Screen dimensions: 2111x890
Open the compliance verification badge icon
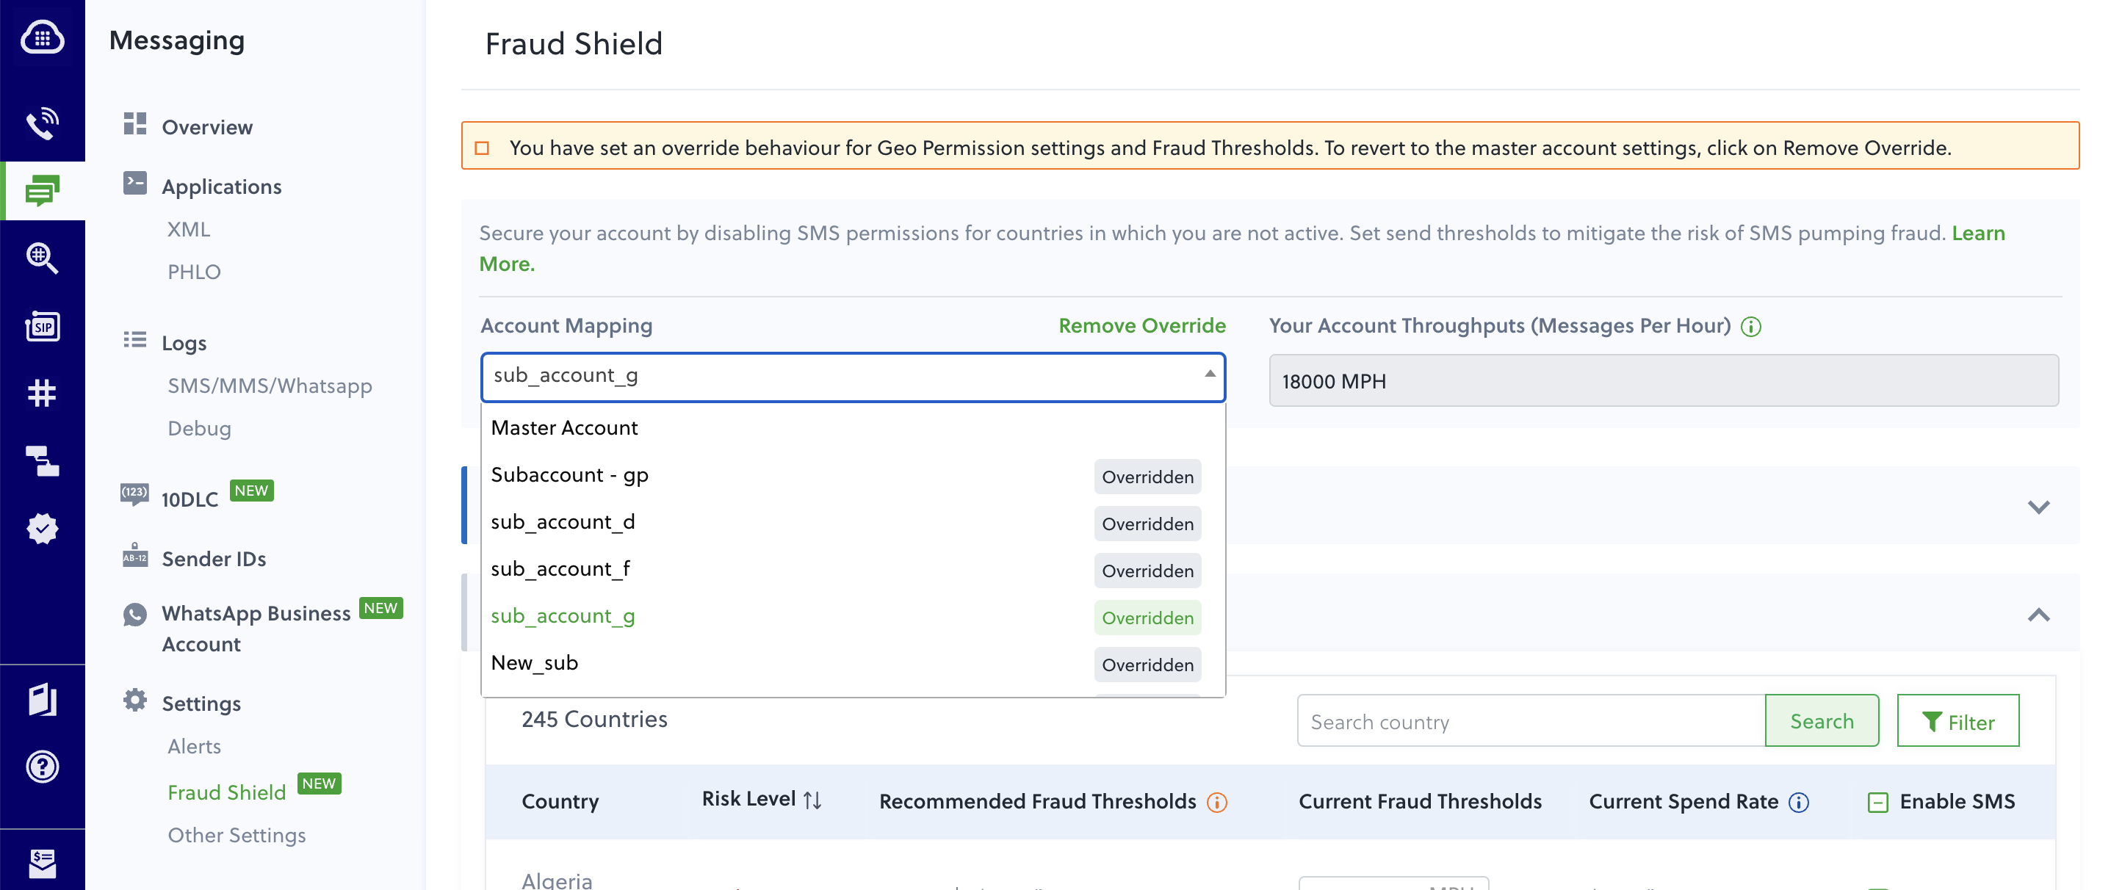[42, 528]
